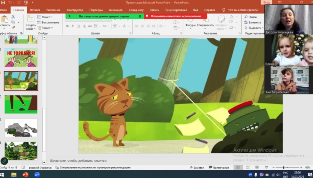Open the Customize Quick Access Toolbar arrow
Image resolution: width=313 pixels, height=178 pixels.
point(33,2)
